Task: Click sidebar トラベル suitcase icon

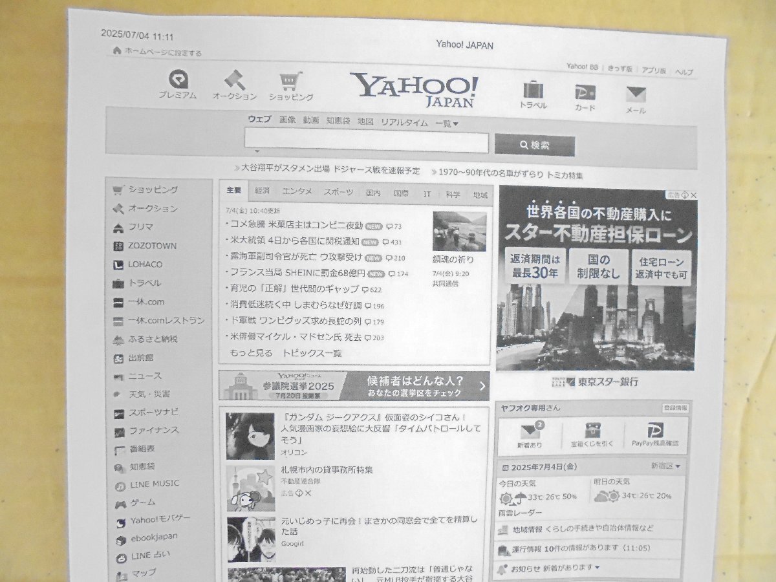Action: coord(118,283)
